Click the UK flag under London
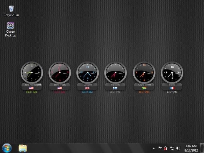The height and width of the screenshot is (153, 204). point(87,88)
